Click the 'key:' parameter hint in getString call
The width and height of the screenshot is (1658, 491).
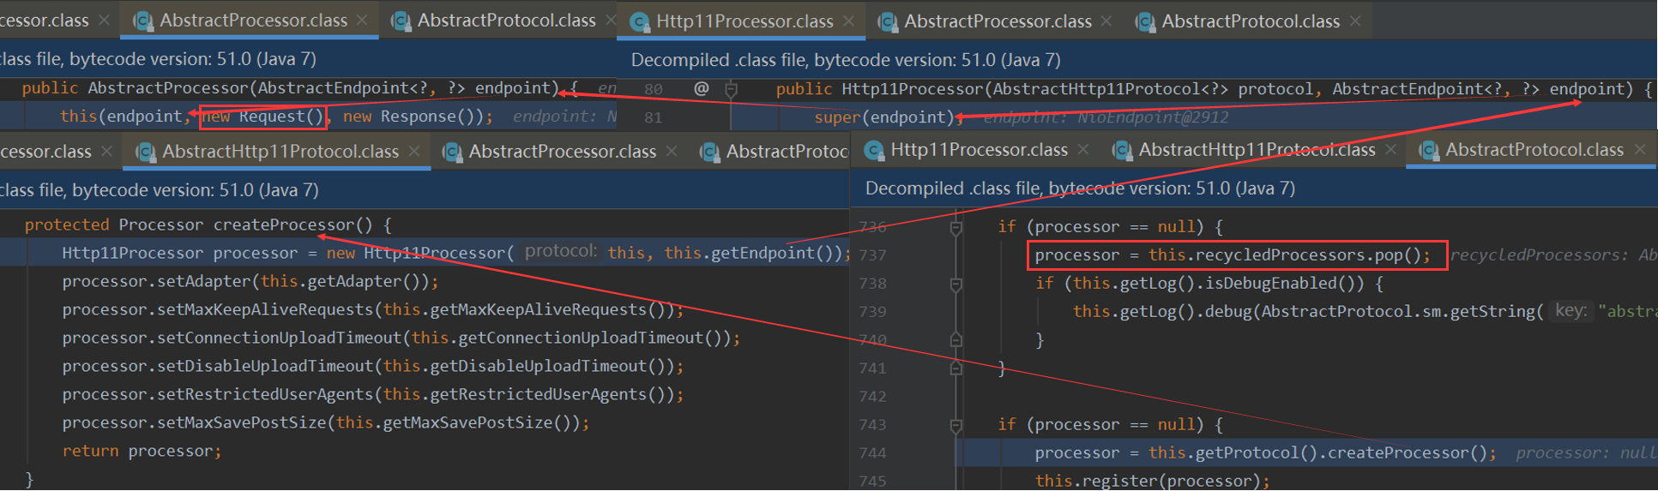coord(1571,311)
